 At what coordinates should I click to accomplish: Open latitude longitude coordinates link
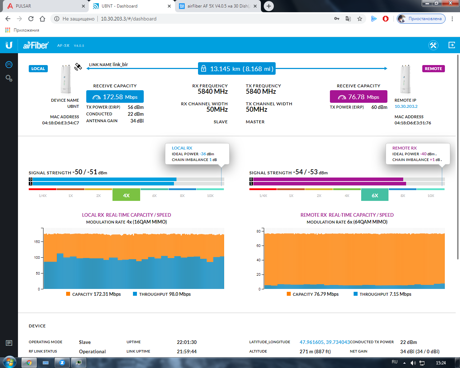click(325, 342)
